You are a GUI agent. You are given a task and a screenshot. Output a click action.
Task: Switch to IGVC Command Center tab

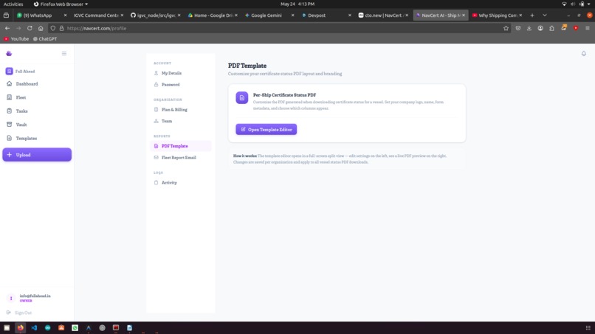click(x=97, y=15)
